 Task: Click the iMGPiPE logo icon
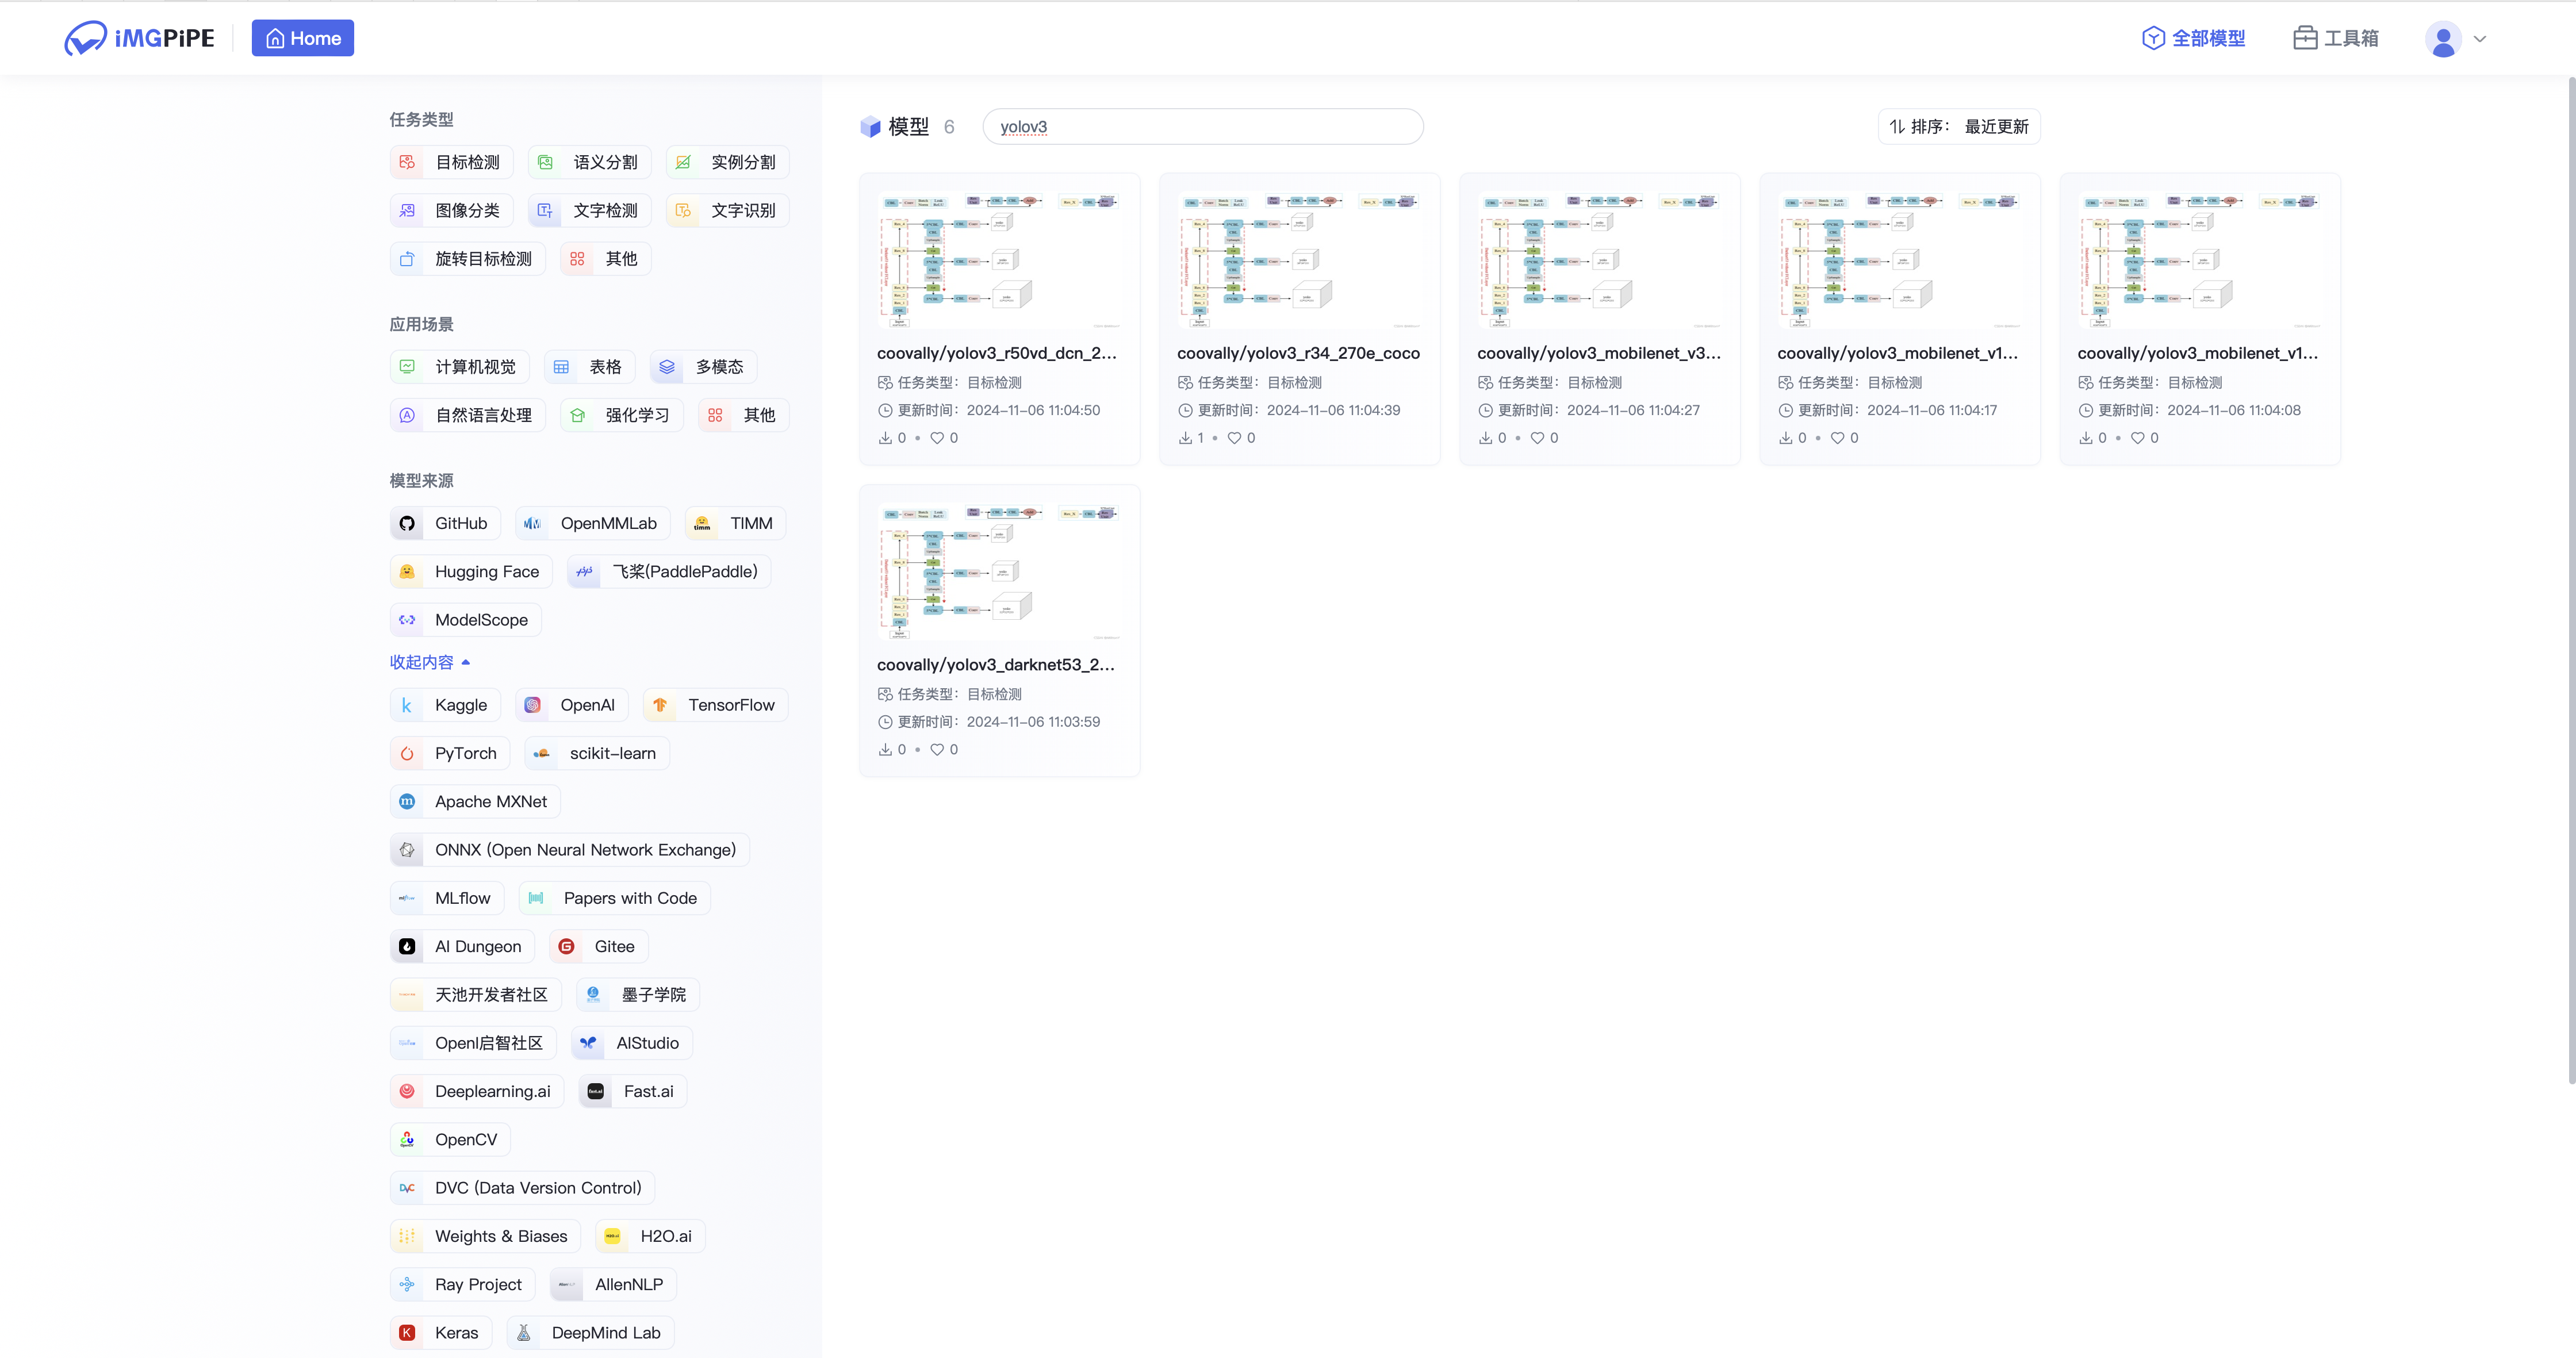click(85, 38)
